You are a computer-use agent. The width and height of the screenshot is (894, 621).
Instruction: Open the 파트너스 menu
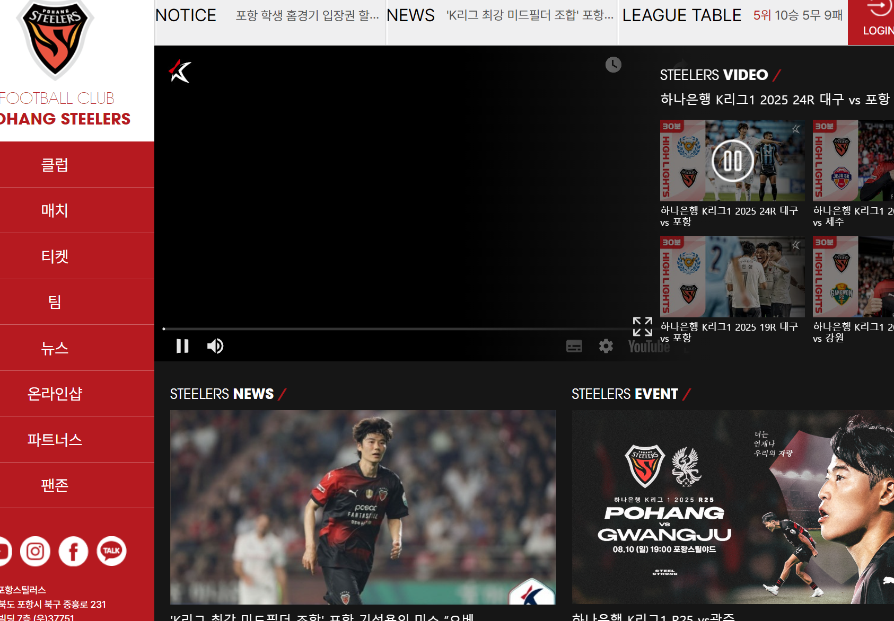coord(55,440)
